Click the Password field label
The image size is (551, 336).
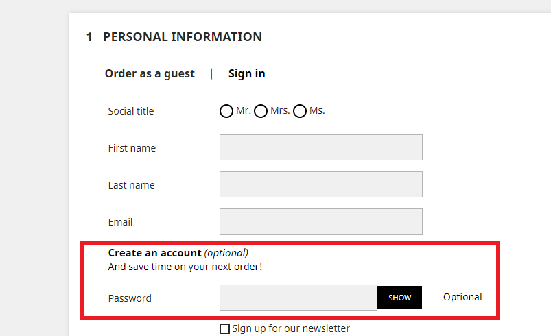coord(130,298)
